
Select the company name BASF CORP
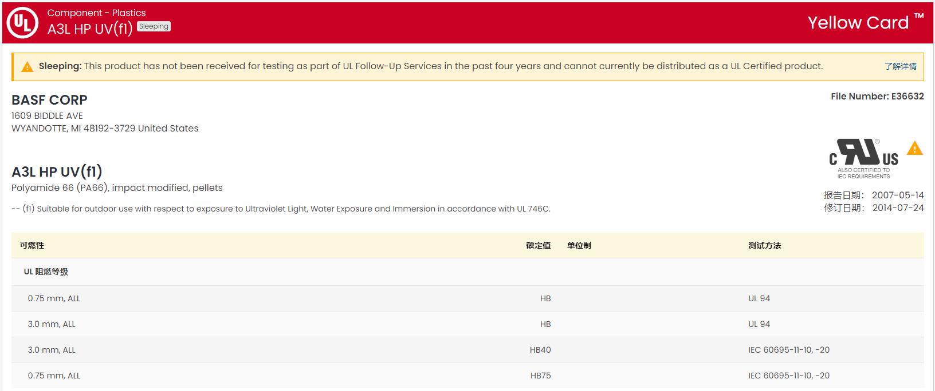(49, 99)
